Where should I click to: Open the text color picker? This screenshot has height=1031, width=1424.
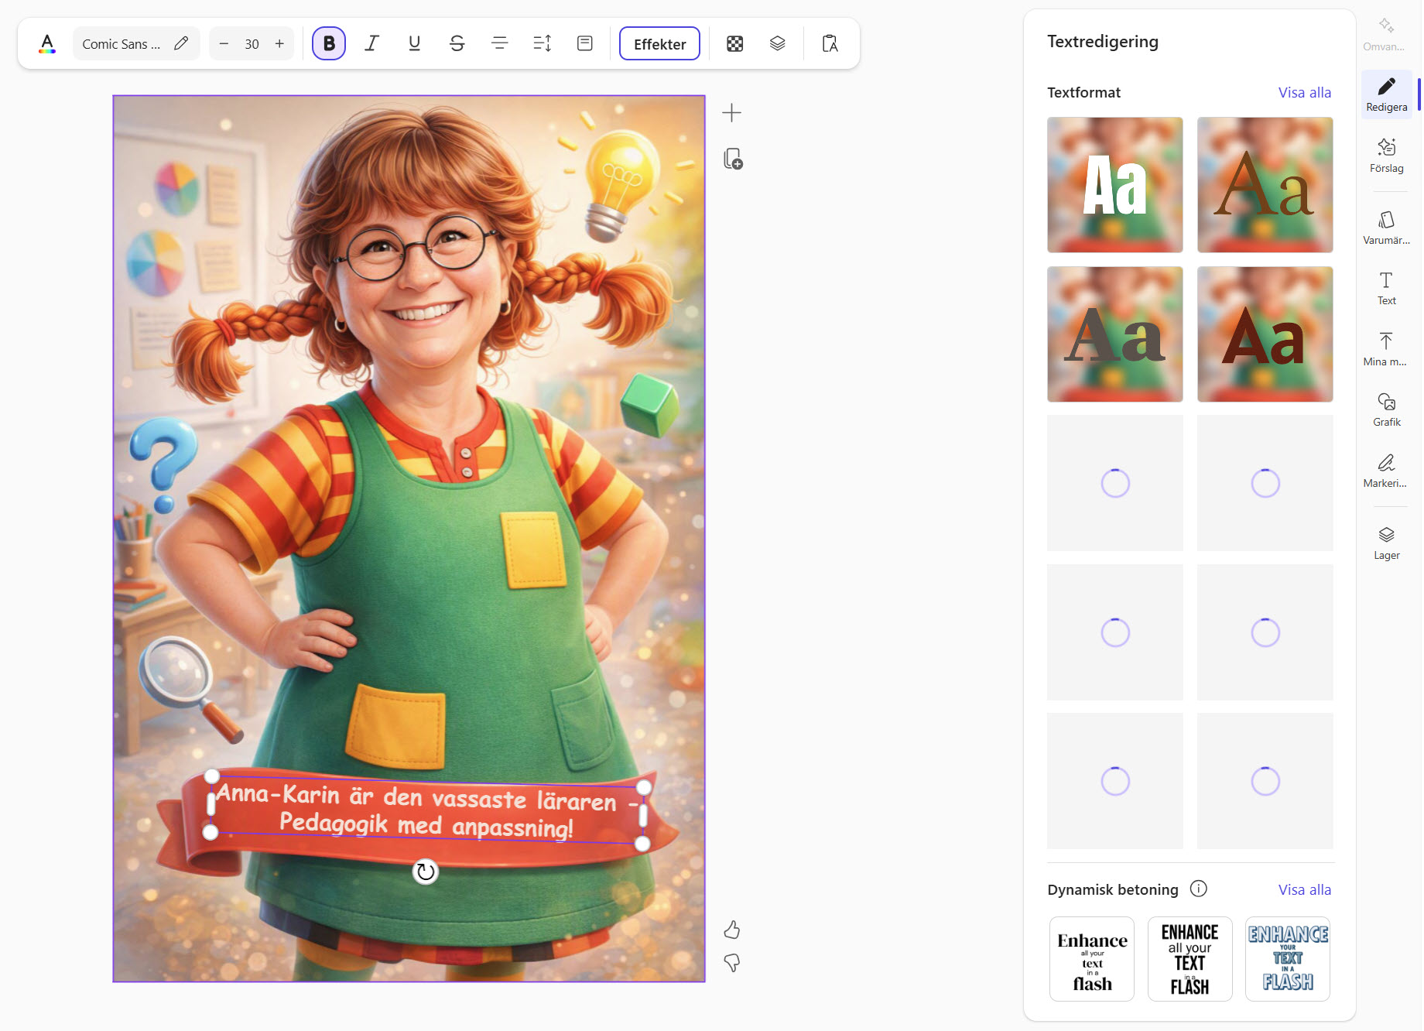(47, 44)
